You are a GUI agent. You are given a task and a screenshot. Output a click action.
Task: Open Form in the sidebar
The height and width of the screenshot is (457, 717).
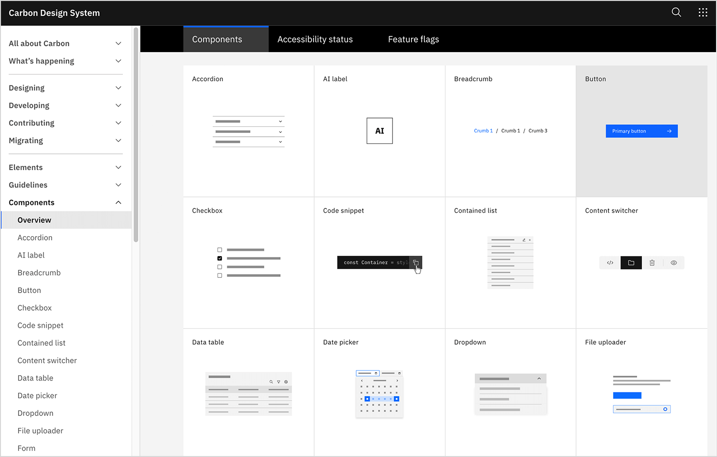26,448
